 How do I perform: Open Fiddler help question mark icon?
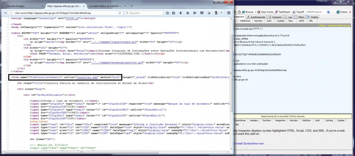click(x=328, y=12)
